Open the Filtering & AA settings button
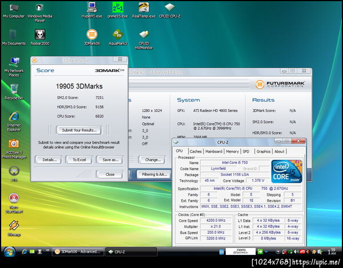 pyautogui.click(x=154, y=174)
